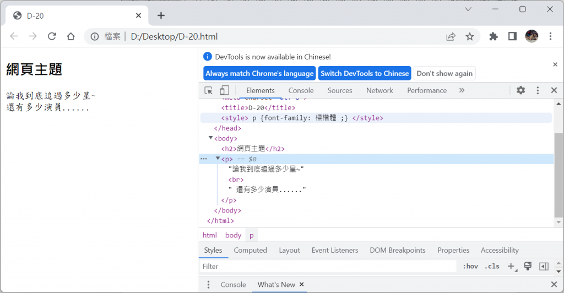The height and width of the screenshot is (293, 564).
Task: Click the address bar URL
Action: click(174, 37)
